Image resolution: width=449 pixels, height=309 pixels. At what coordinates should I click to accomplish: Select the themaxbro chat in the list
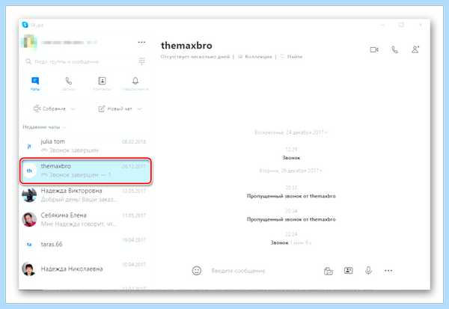coord(85,171)
